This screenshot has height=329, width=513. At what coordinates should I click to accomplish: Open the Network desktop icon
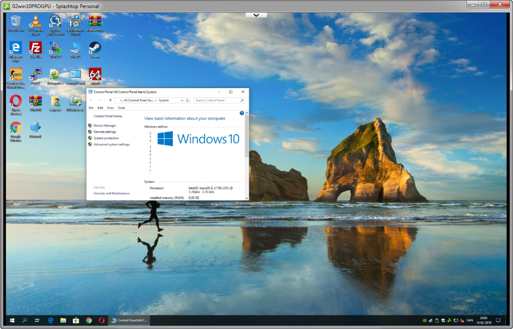pyautogui.click(x=35, y=130)
